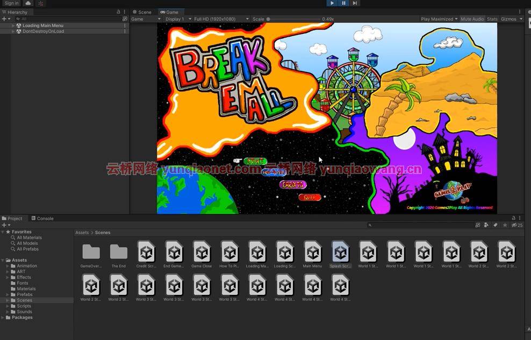Toggle hidden packages visibility eye icon
The image size is (531, 340).
[517, 225]
